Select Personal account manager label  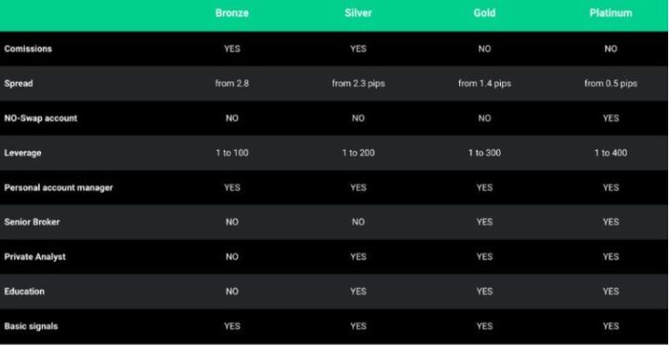click(59, 187)
